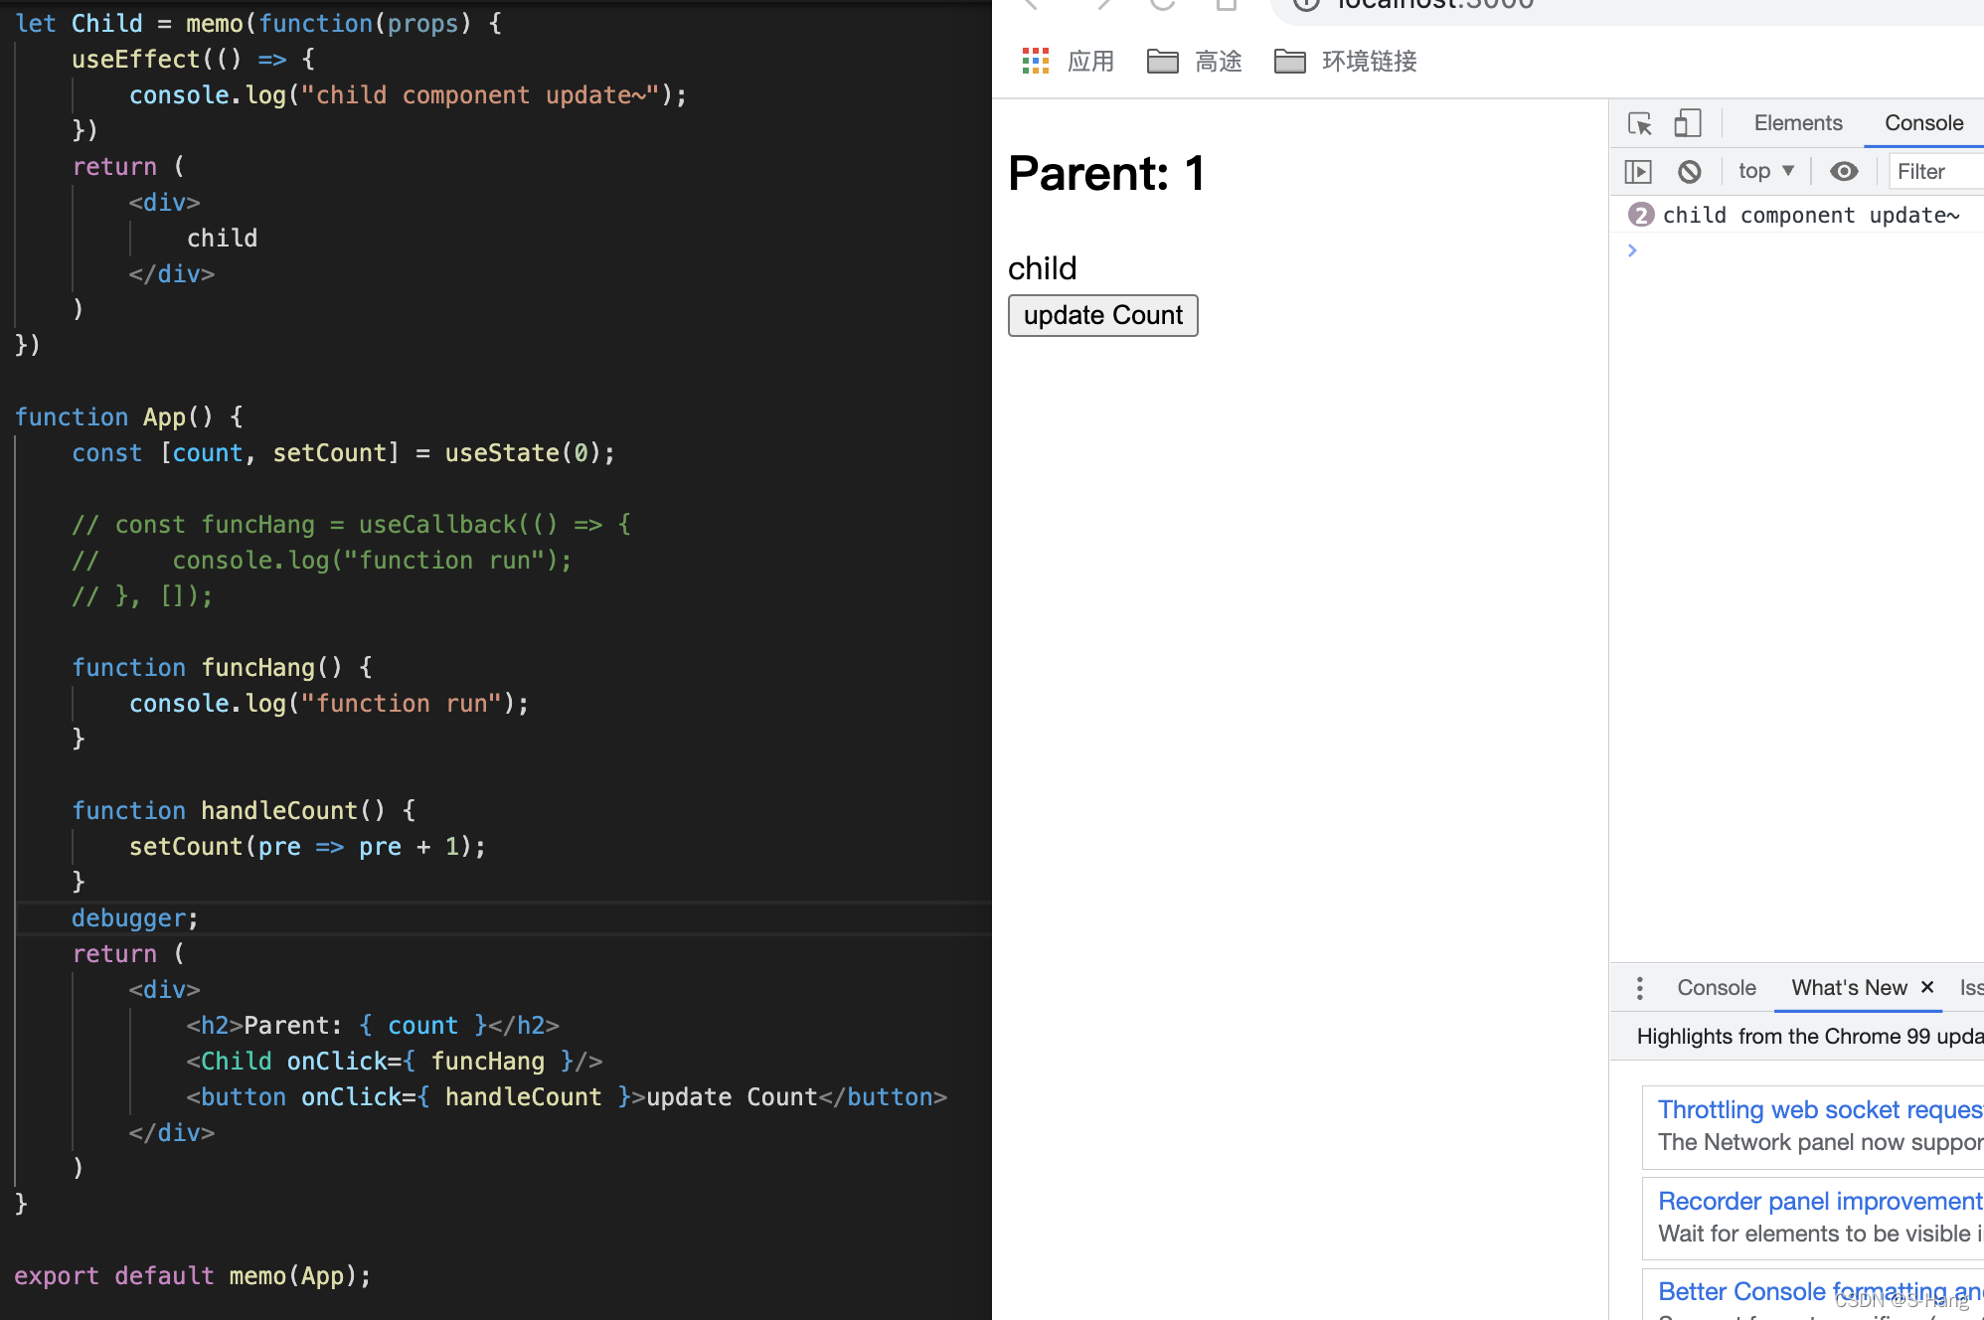The height and width of the screenshot is (1320, 1984).
Task: Focus the console Filter field
Action: [x=1938, y=172]
